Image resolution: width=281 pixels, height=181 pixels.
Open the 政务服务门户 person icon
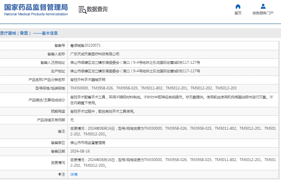click(x=263, y=6)
